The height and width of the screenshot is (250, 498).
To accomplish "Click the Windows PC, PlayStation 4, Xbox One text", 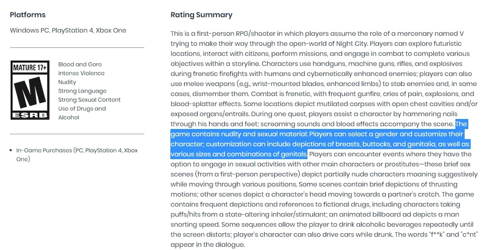I will tap(68, 30).
